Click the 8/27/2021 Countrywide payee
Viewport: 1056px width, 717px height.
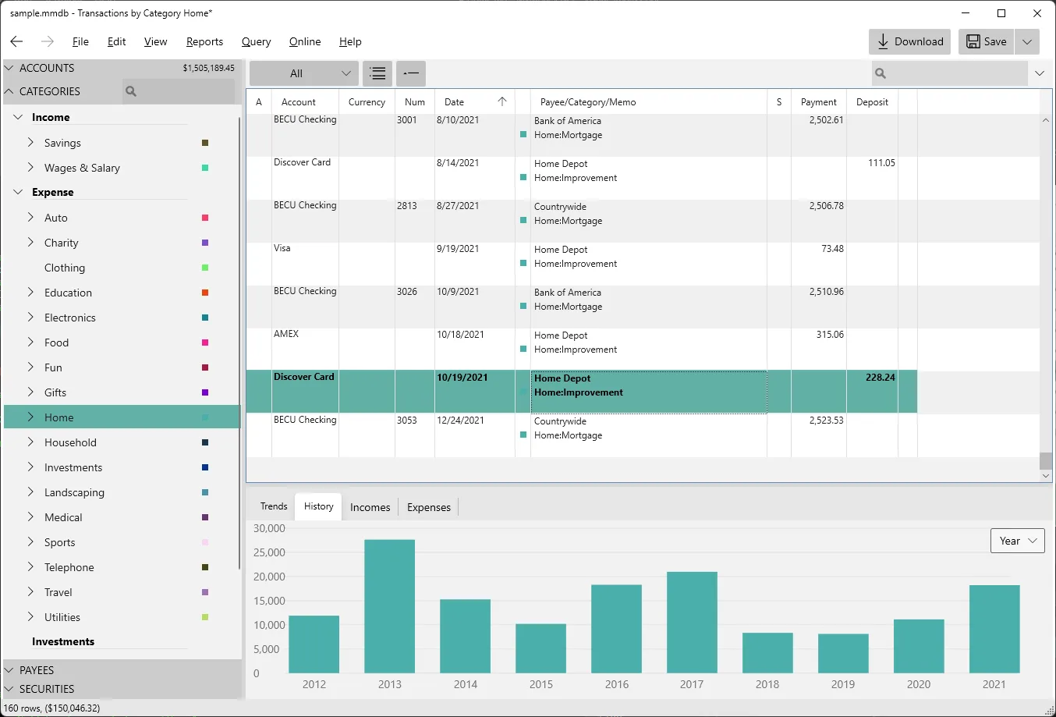pyautogui.click(x=560, y=207)
